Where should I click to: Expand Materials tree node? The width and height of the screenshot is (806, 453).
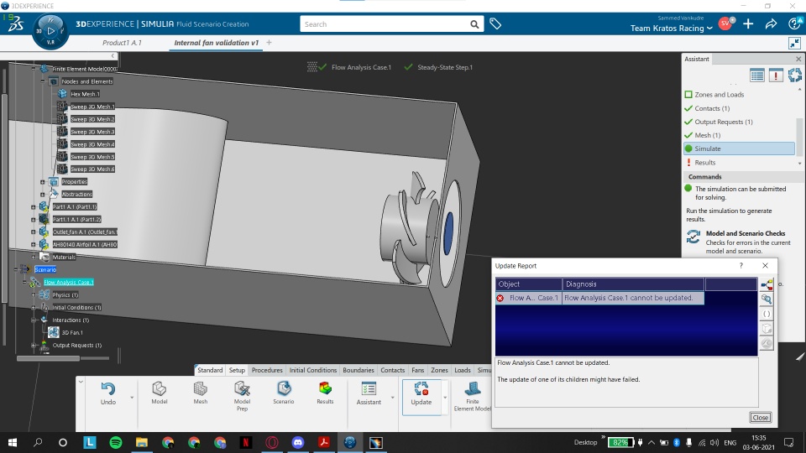pos(34,257)
